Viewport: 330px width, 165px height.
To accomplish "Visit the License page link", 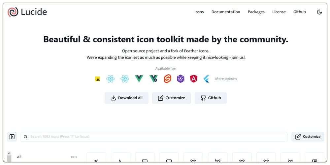I will coord(279,12).
